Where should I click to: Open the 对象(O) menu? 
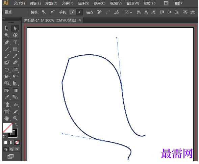point(51,3)
